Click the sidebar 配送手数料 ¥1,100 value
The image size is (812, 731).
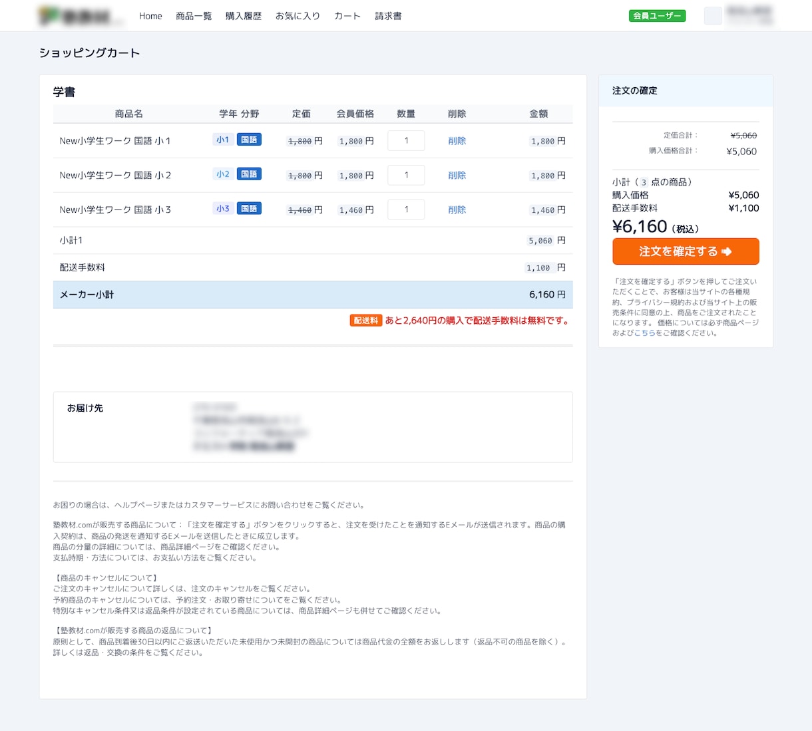point(743,208)
